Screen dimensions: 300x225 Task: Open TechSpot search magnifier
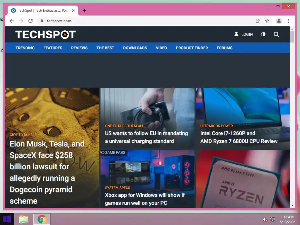click(276, 34)
